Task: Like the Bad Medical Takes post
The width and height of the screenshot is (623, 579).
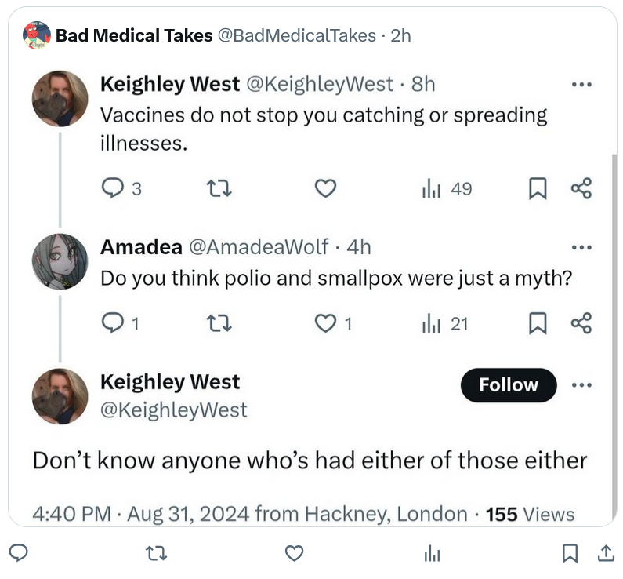Action: click(x=294, y=554)
